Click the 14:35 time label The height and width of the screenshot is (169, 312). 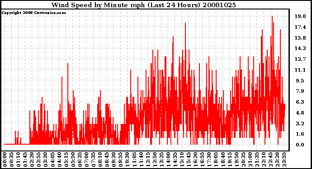[175, 160]
